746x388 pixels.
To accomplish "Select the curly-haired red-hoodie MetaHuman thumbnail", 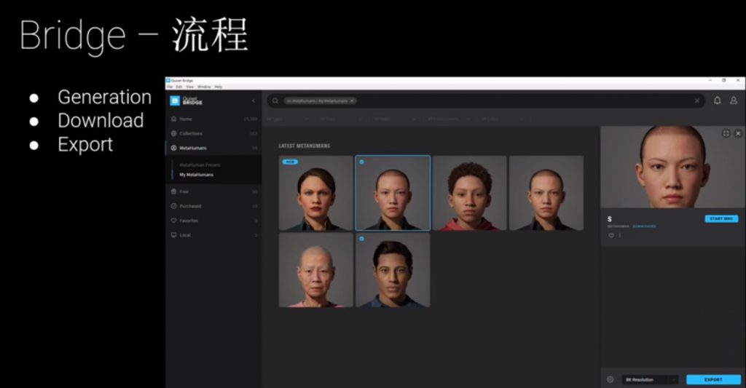I will coord(470,193).
